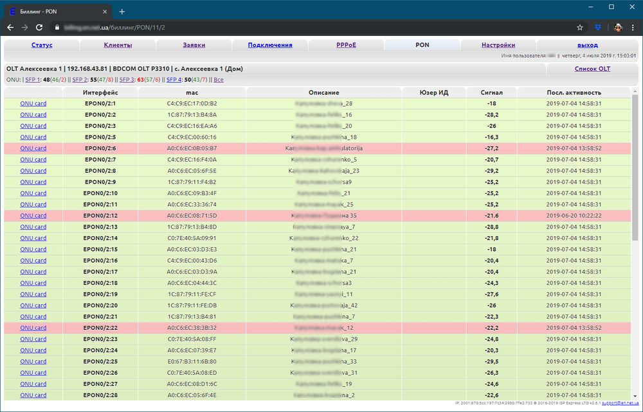This screenshot has height=412, width=643.
Task: Open the Клиенты tab
Action: coord(118,45)
